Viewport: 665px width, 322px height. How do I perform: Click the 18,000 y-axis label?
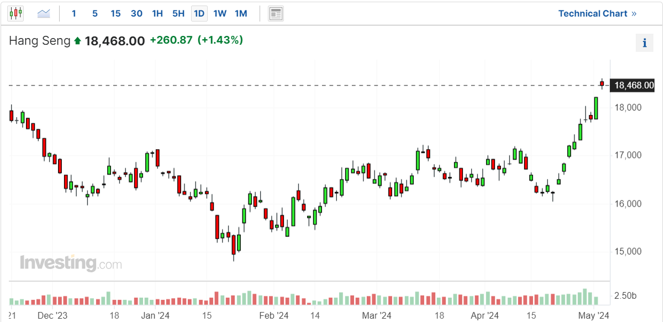point(627,107)
